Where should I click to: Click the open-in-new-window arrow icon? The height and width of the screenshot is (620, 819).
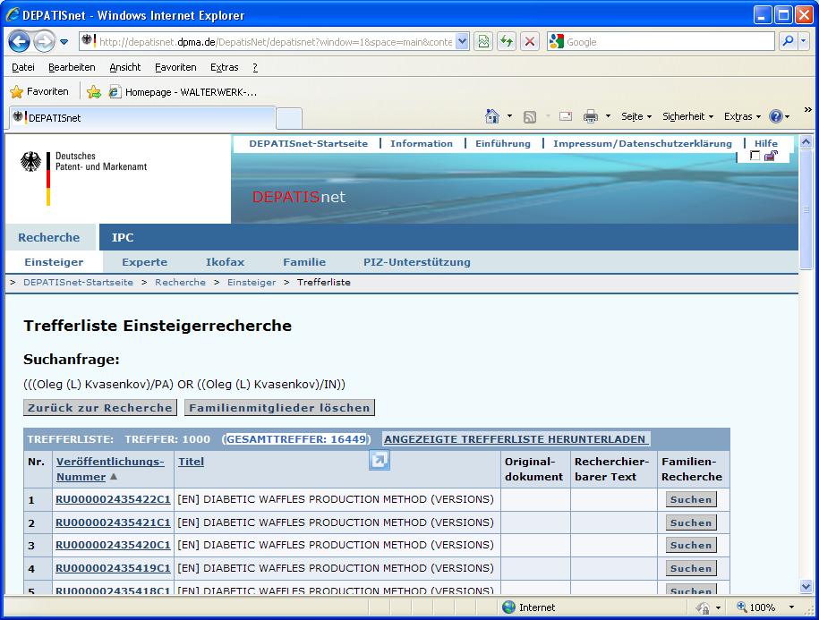point(380,460)
